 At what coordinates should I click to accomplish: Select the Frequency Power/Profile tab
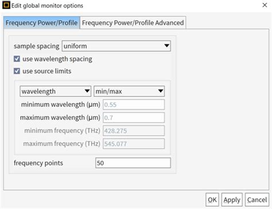point(41,23)
